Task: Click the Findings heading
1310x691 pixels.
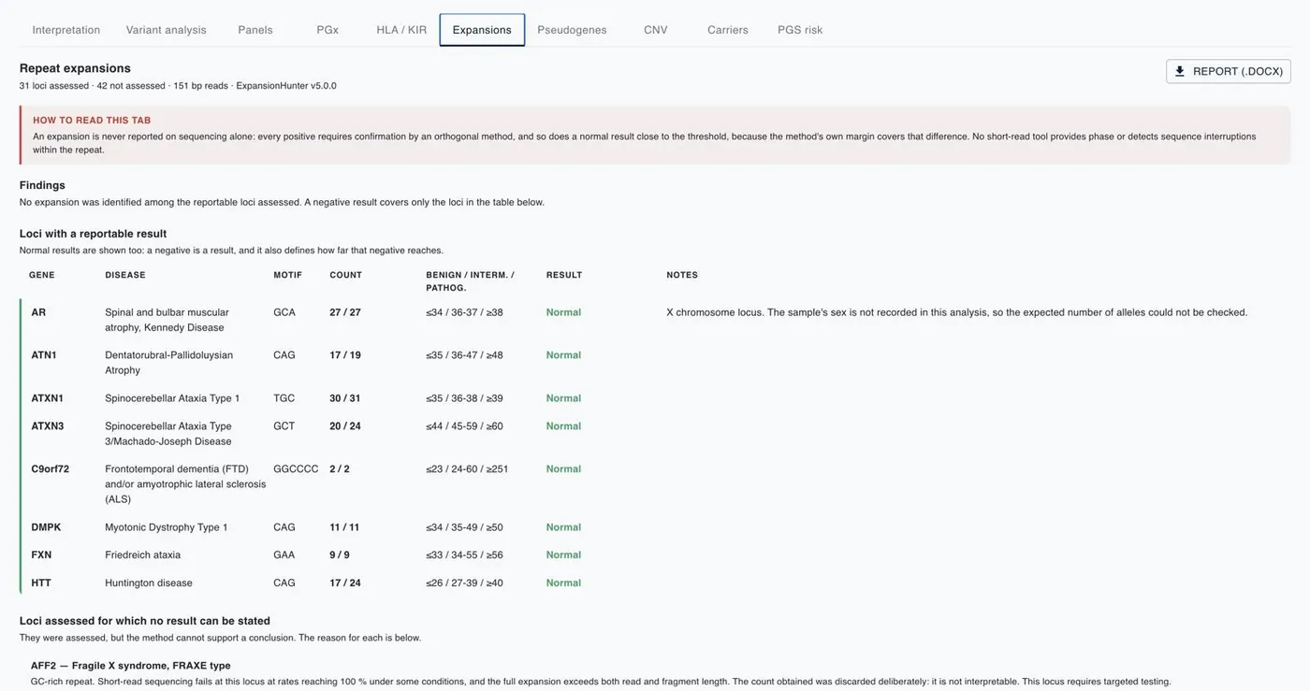Action: coord(42,185)
